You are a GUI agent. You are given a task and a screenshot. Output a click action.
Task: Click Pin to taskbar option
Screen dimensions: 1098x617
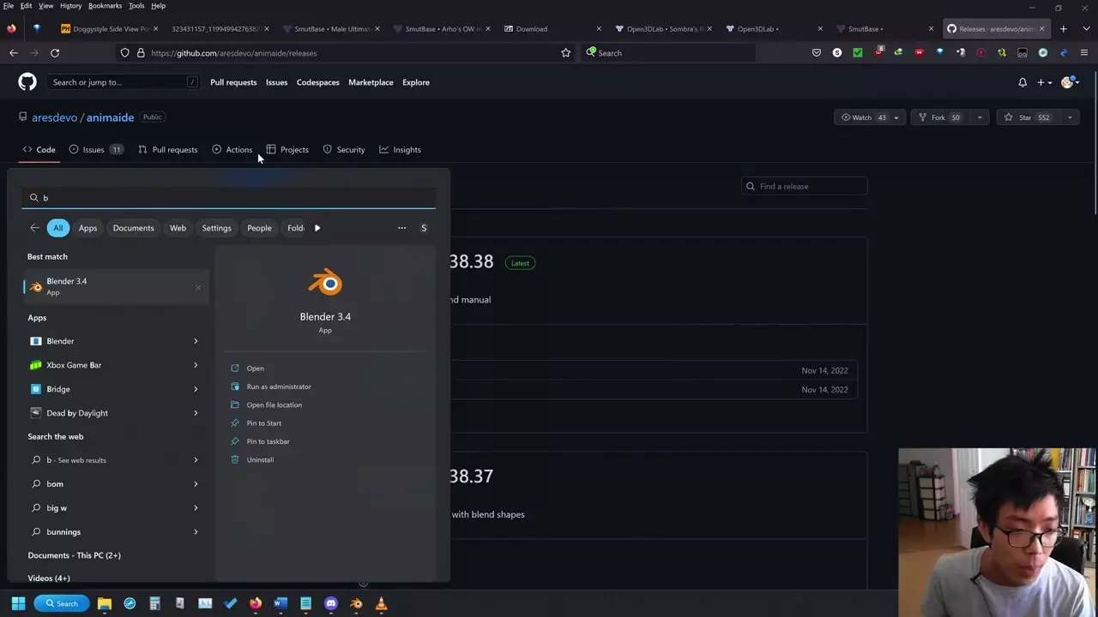pos(268,441)
